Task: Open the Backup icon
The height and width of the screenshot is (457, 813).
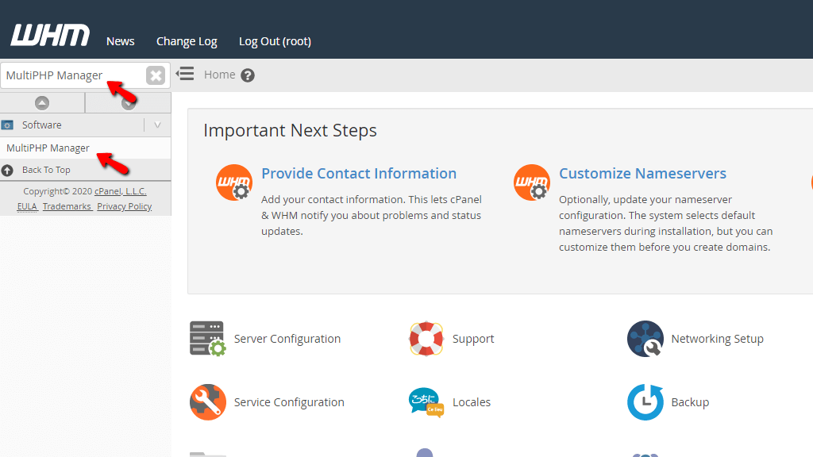Action: pyautogui.click(x=645, y=402)
